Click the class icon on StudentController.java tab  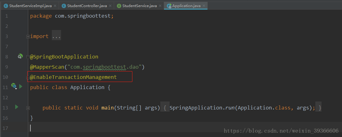click(x=64, y=6)
